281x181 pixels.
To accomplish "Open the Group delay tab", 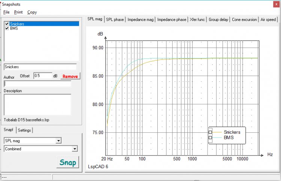I will coord(219,19).
